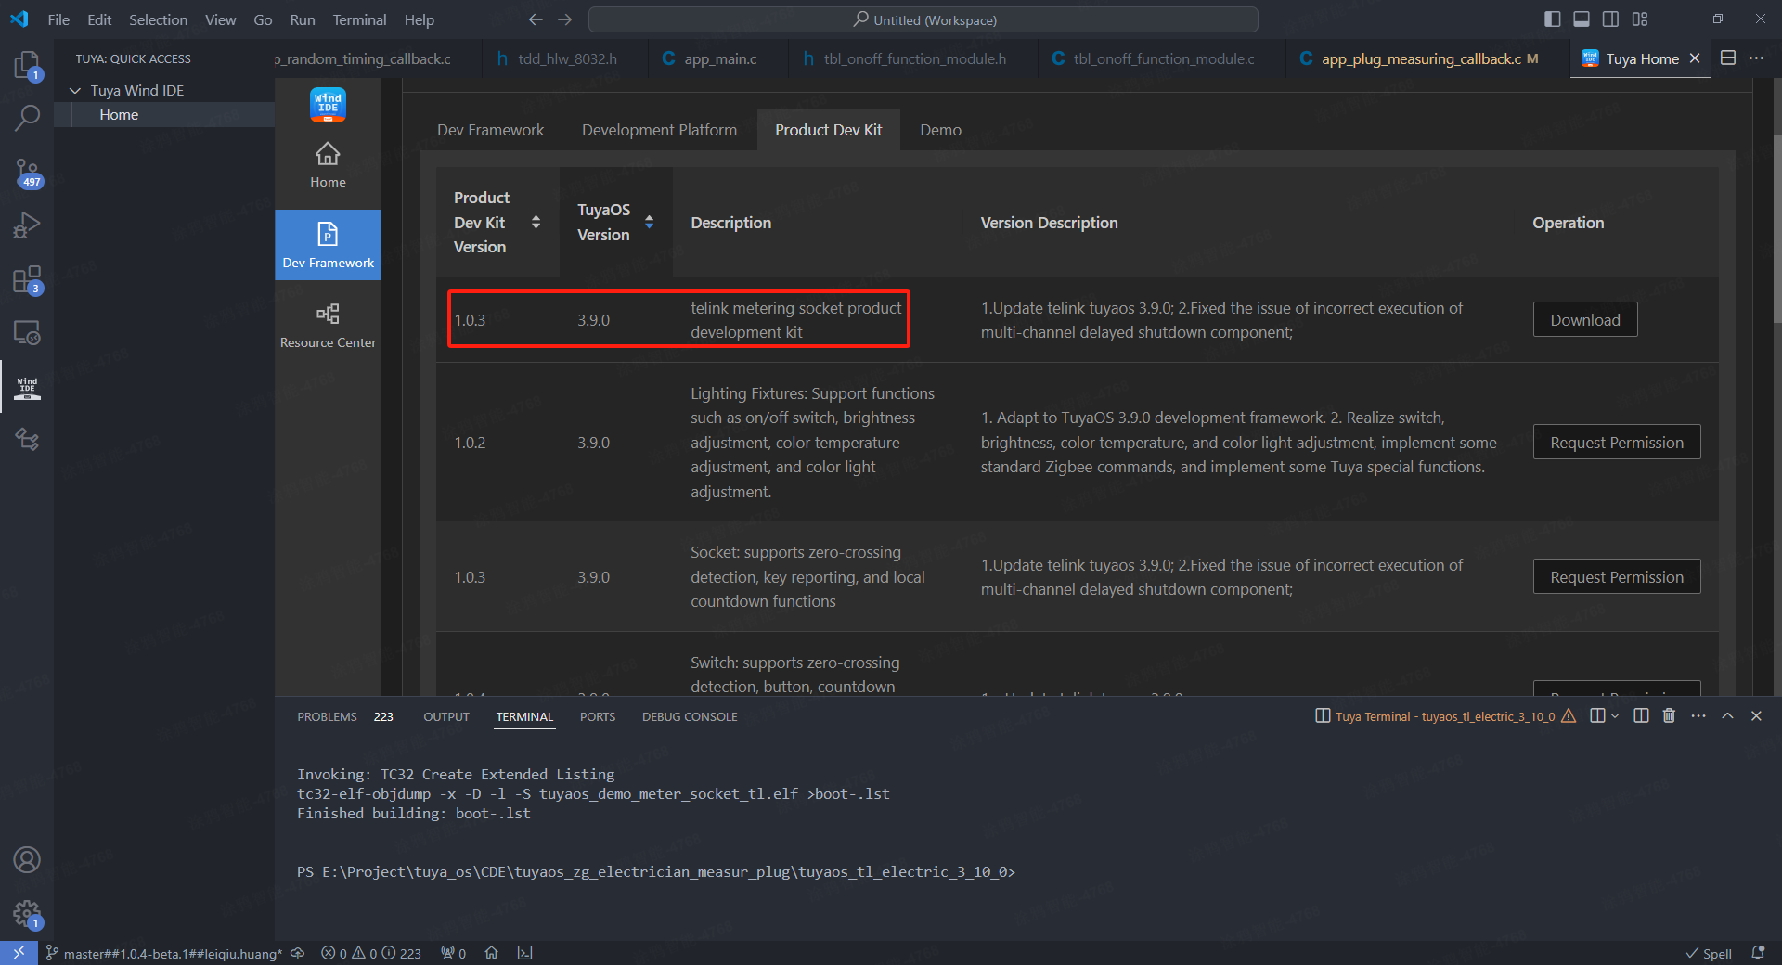Viewport: 1782px width, 965px height.
Task: Collapse the Tuya Wind IDE tree node
Action: tap(75, 90)
